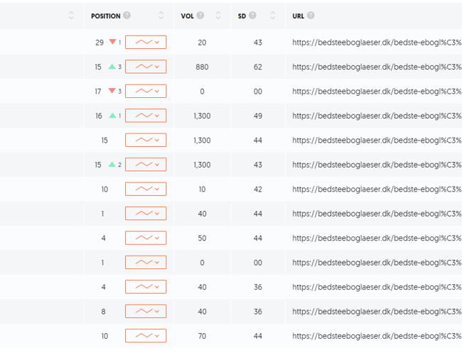Click the POSITION column header label
This screenshot has height=355, width=462.
pyautogui.click(x=106, y=16)
